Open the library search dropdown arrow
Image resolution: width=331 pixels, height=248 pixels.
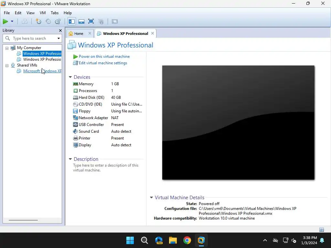[59, 38]
